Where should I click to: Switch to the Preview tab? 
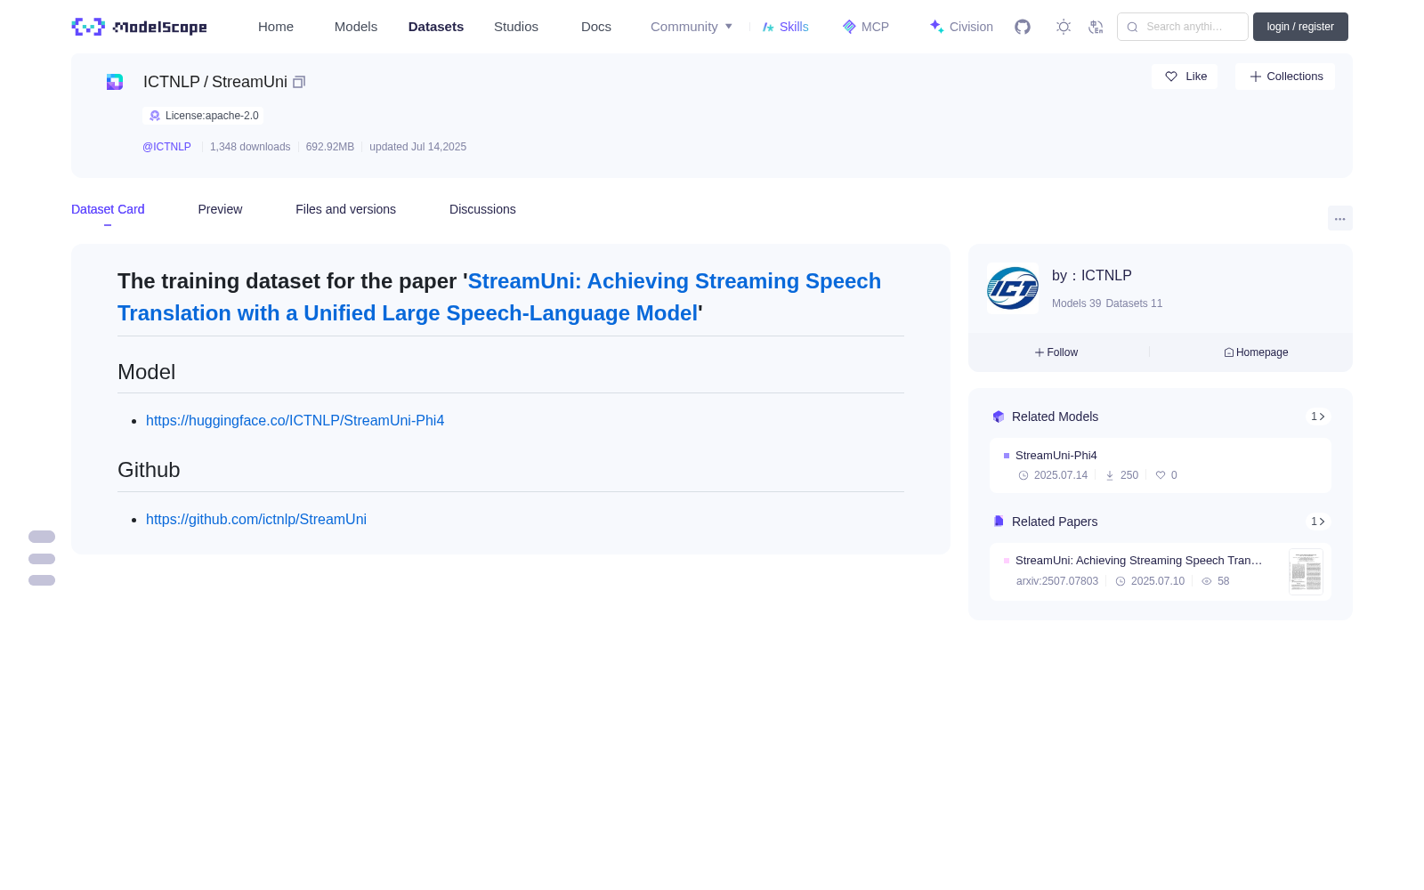click(x=220, y=209)
